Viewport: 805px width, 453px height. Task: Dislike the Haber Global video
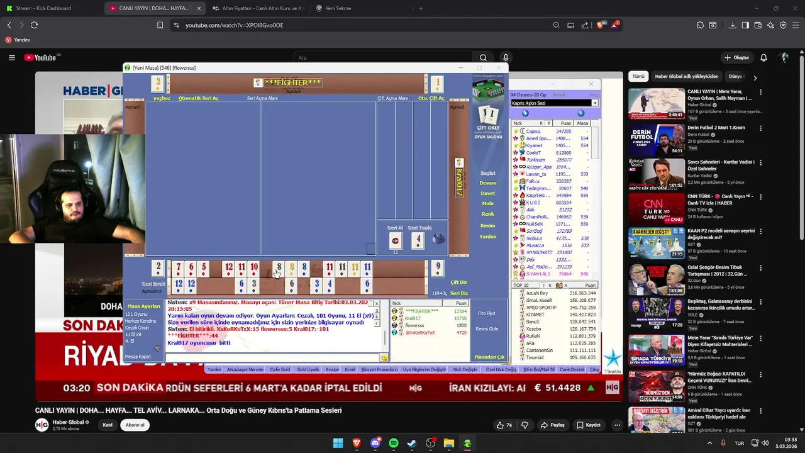pyautogui.click(x=525, y=425)
